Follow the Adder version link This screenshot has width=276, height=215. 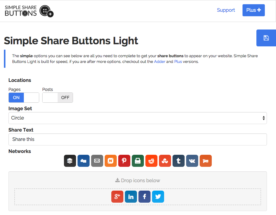click(x=160, y=62)
